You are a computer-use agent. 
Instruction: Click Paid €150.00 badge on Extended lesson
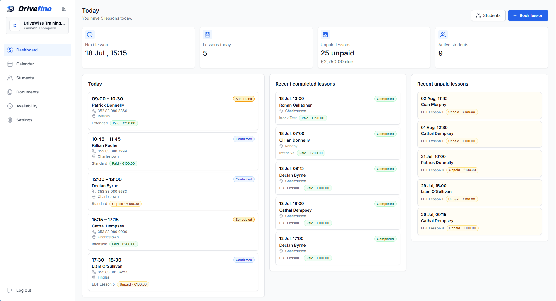(x=124, y=123)
